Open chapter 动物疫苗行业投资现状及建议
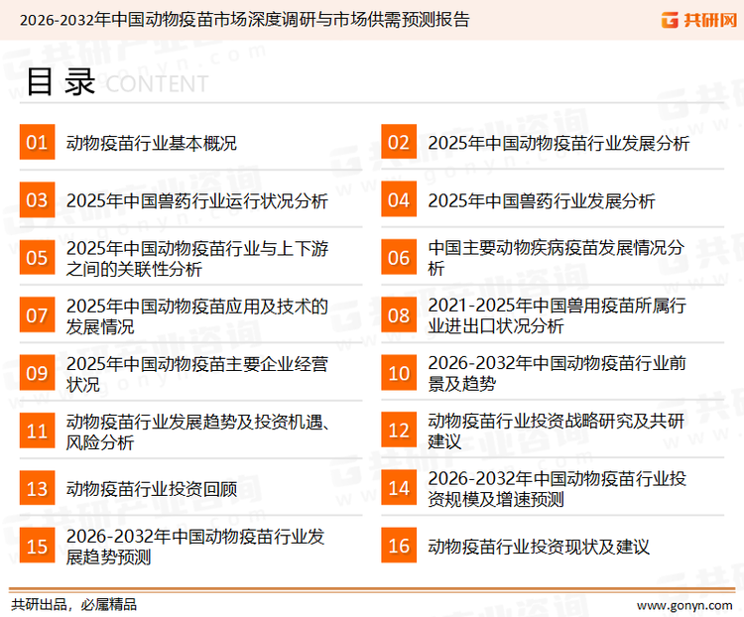This screenshot has width=744, height=617. [x=539, y=547]
